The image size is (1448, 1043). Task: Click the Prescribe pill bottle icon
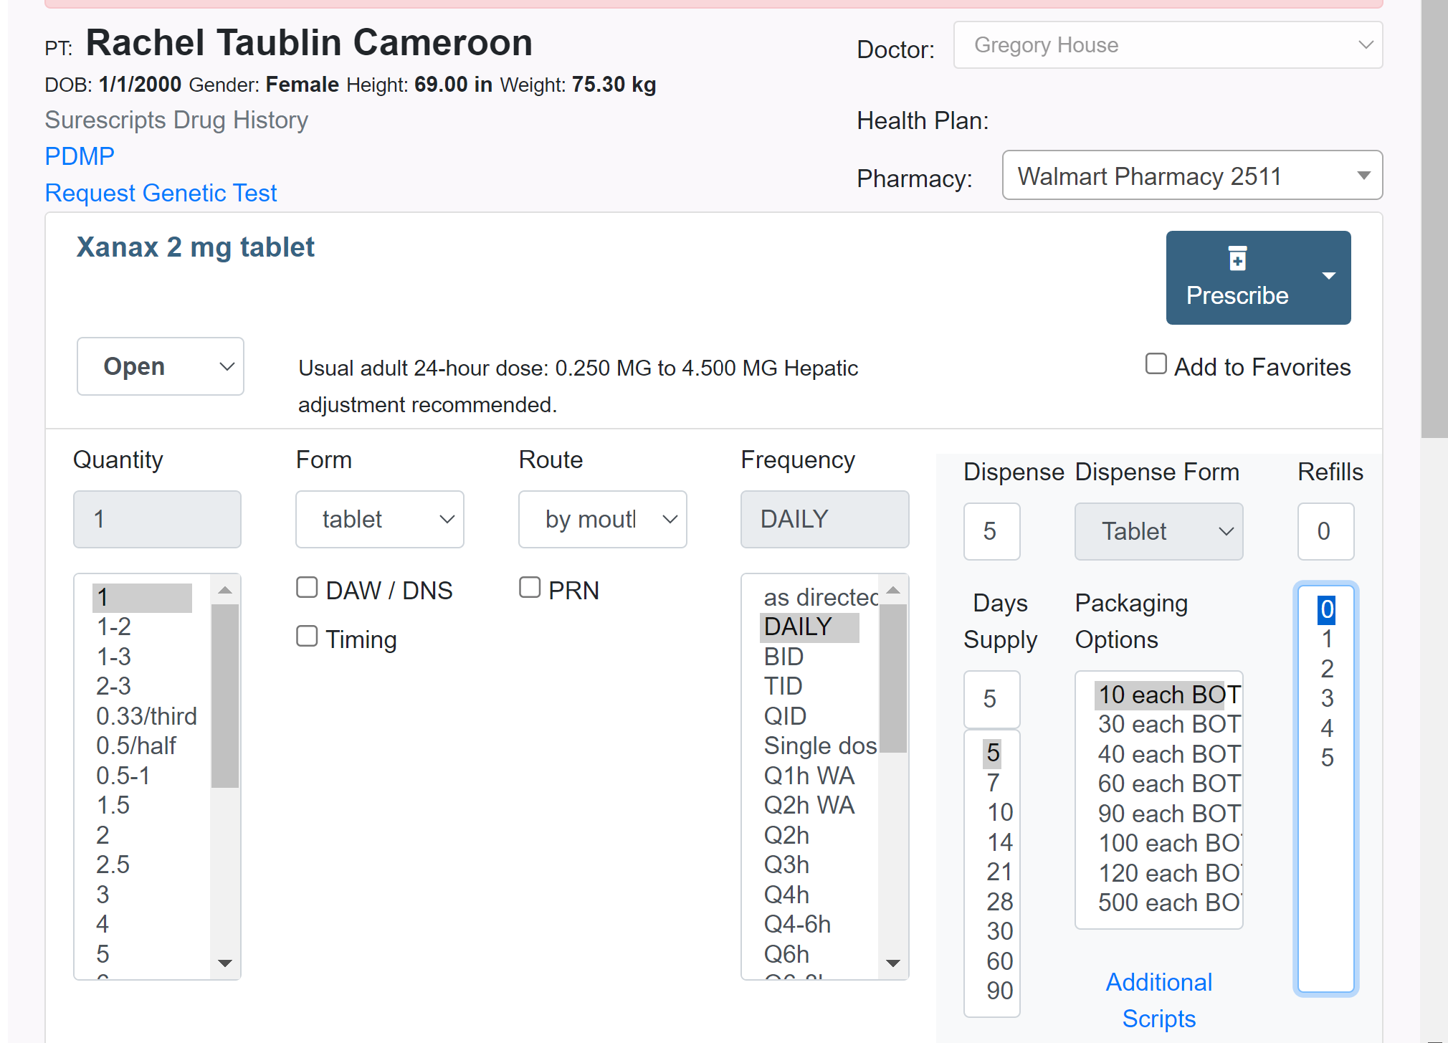[1237, 259]
